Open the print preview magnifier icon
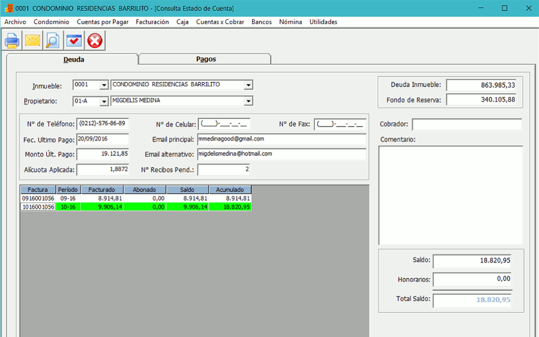 point(53,40)
